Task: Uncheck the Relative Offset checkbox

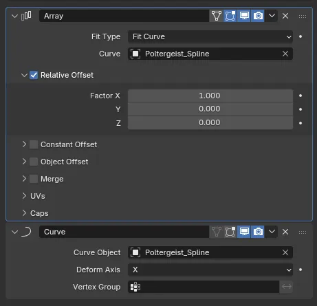Action: (x=34, y=75)
